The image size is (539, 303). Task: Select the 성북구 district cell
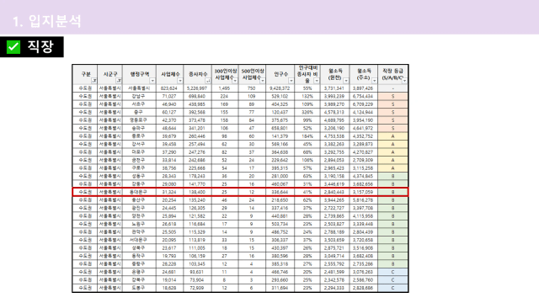point(139,248)
